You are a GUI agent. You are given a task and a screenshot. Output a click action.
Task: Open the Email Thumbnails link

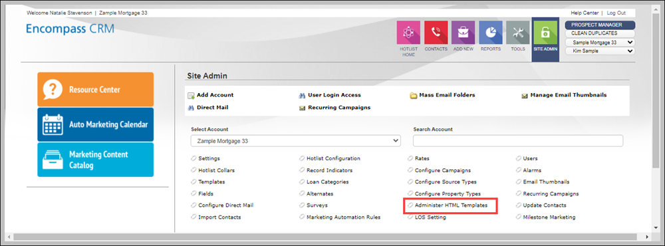click(x=546, y=182)
